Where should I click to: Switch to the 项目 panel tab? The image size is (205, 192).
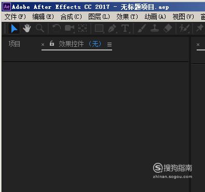tap(15, 44)
